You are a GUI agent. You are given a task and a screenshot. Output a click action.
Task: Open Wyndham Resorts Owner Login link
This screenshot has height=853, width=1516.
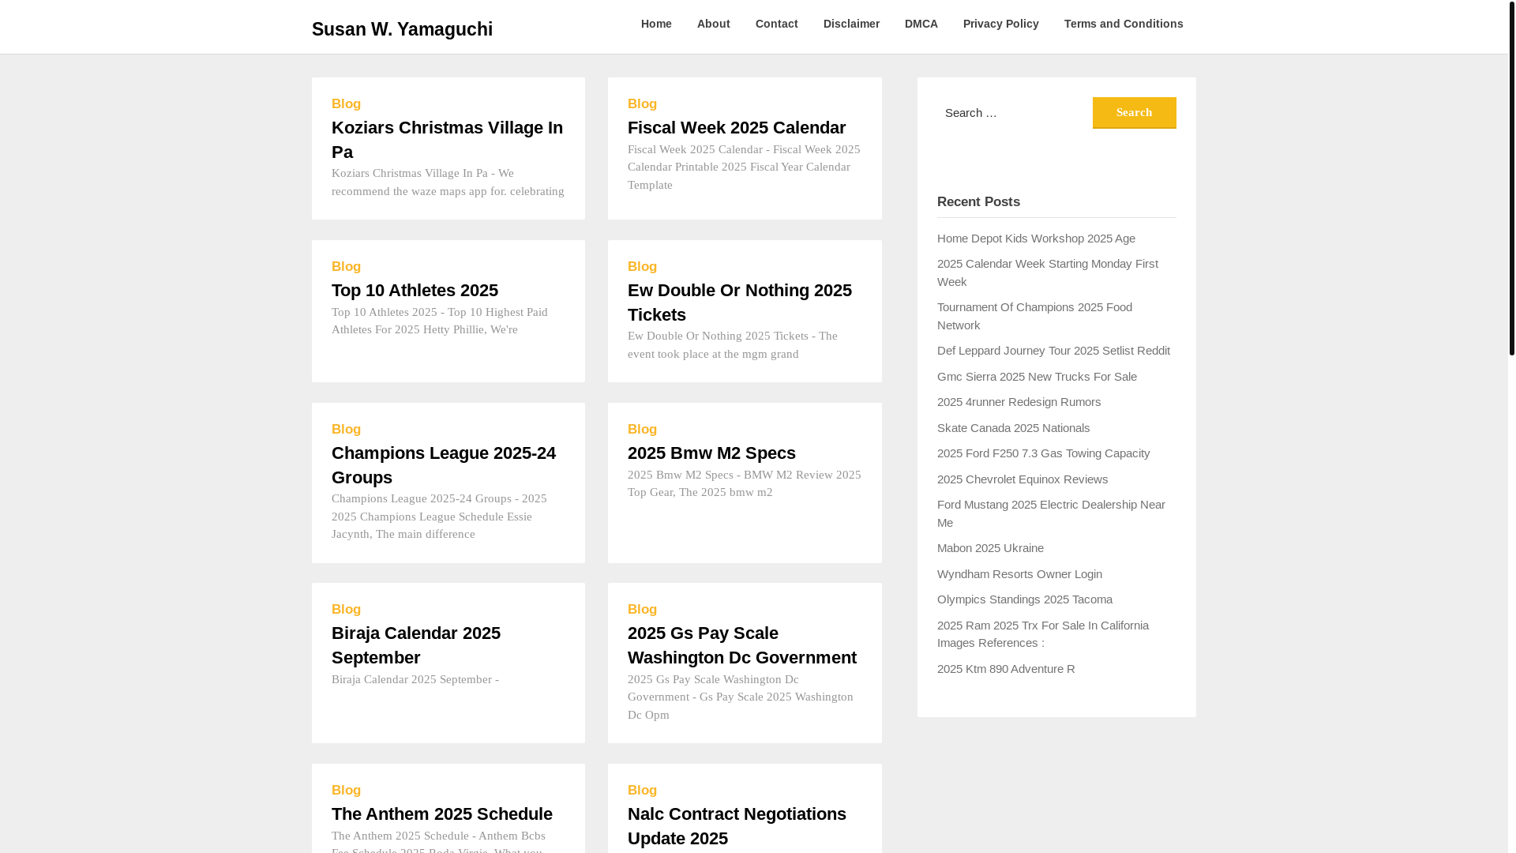point(1019,573)
